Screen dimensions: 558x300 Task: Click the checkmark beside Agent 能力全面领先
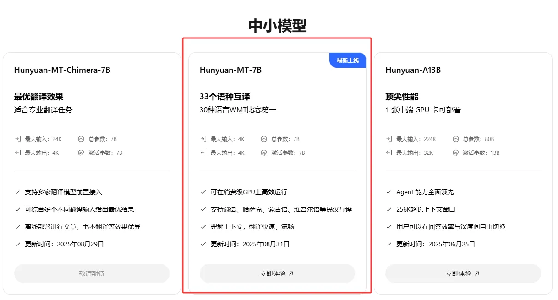(x=390, y=192)
